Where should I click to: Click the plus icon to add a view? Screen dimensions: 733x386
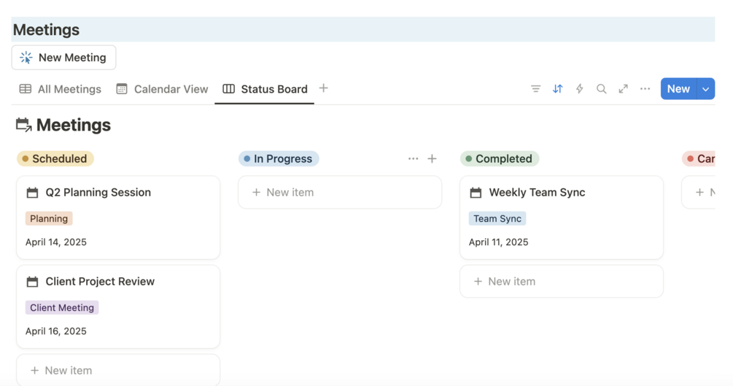(x=324, y=88)
